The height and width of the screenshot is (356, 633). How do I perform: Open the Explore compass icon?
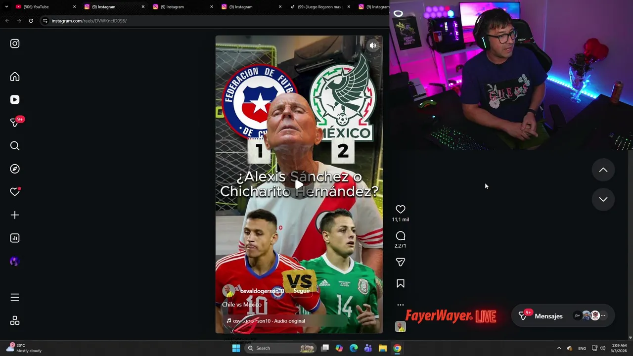[15, 169]
